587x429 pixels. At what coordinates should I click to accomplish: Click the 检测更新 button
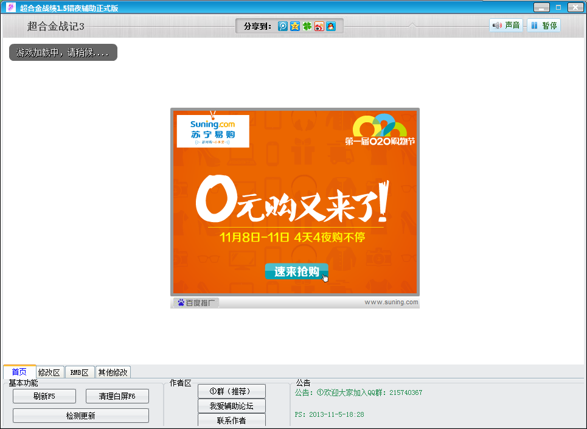[81, 416]
